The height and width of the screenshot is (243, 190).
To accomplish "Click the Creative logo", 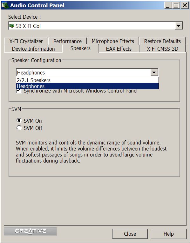I will [x=30, y=231].
